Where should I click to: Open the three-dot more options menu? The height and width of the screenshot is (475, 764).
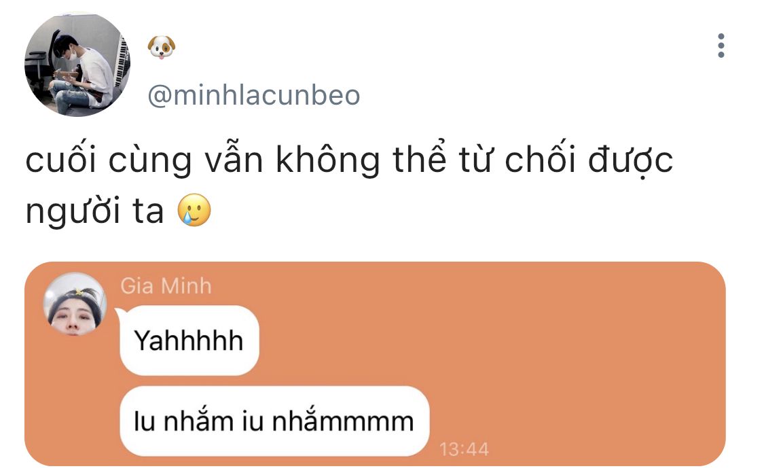(x=721, y=46)
